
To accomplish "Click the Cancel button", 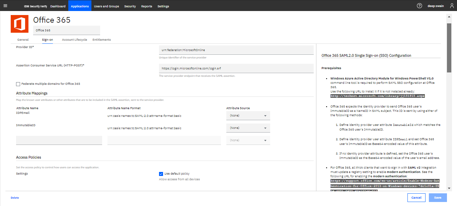I will [x=416, y=198].
